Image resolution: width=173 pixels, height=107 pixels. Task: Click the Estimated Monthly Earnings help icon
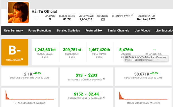pyautogui.click(x=104, y=79)
